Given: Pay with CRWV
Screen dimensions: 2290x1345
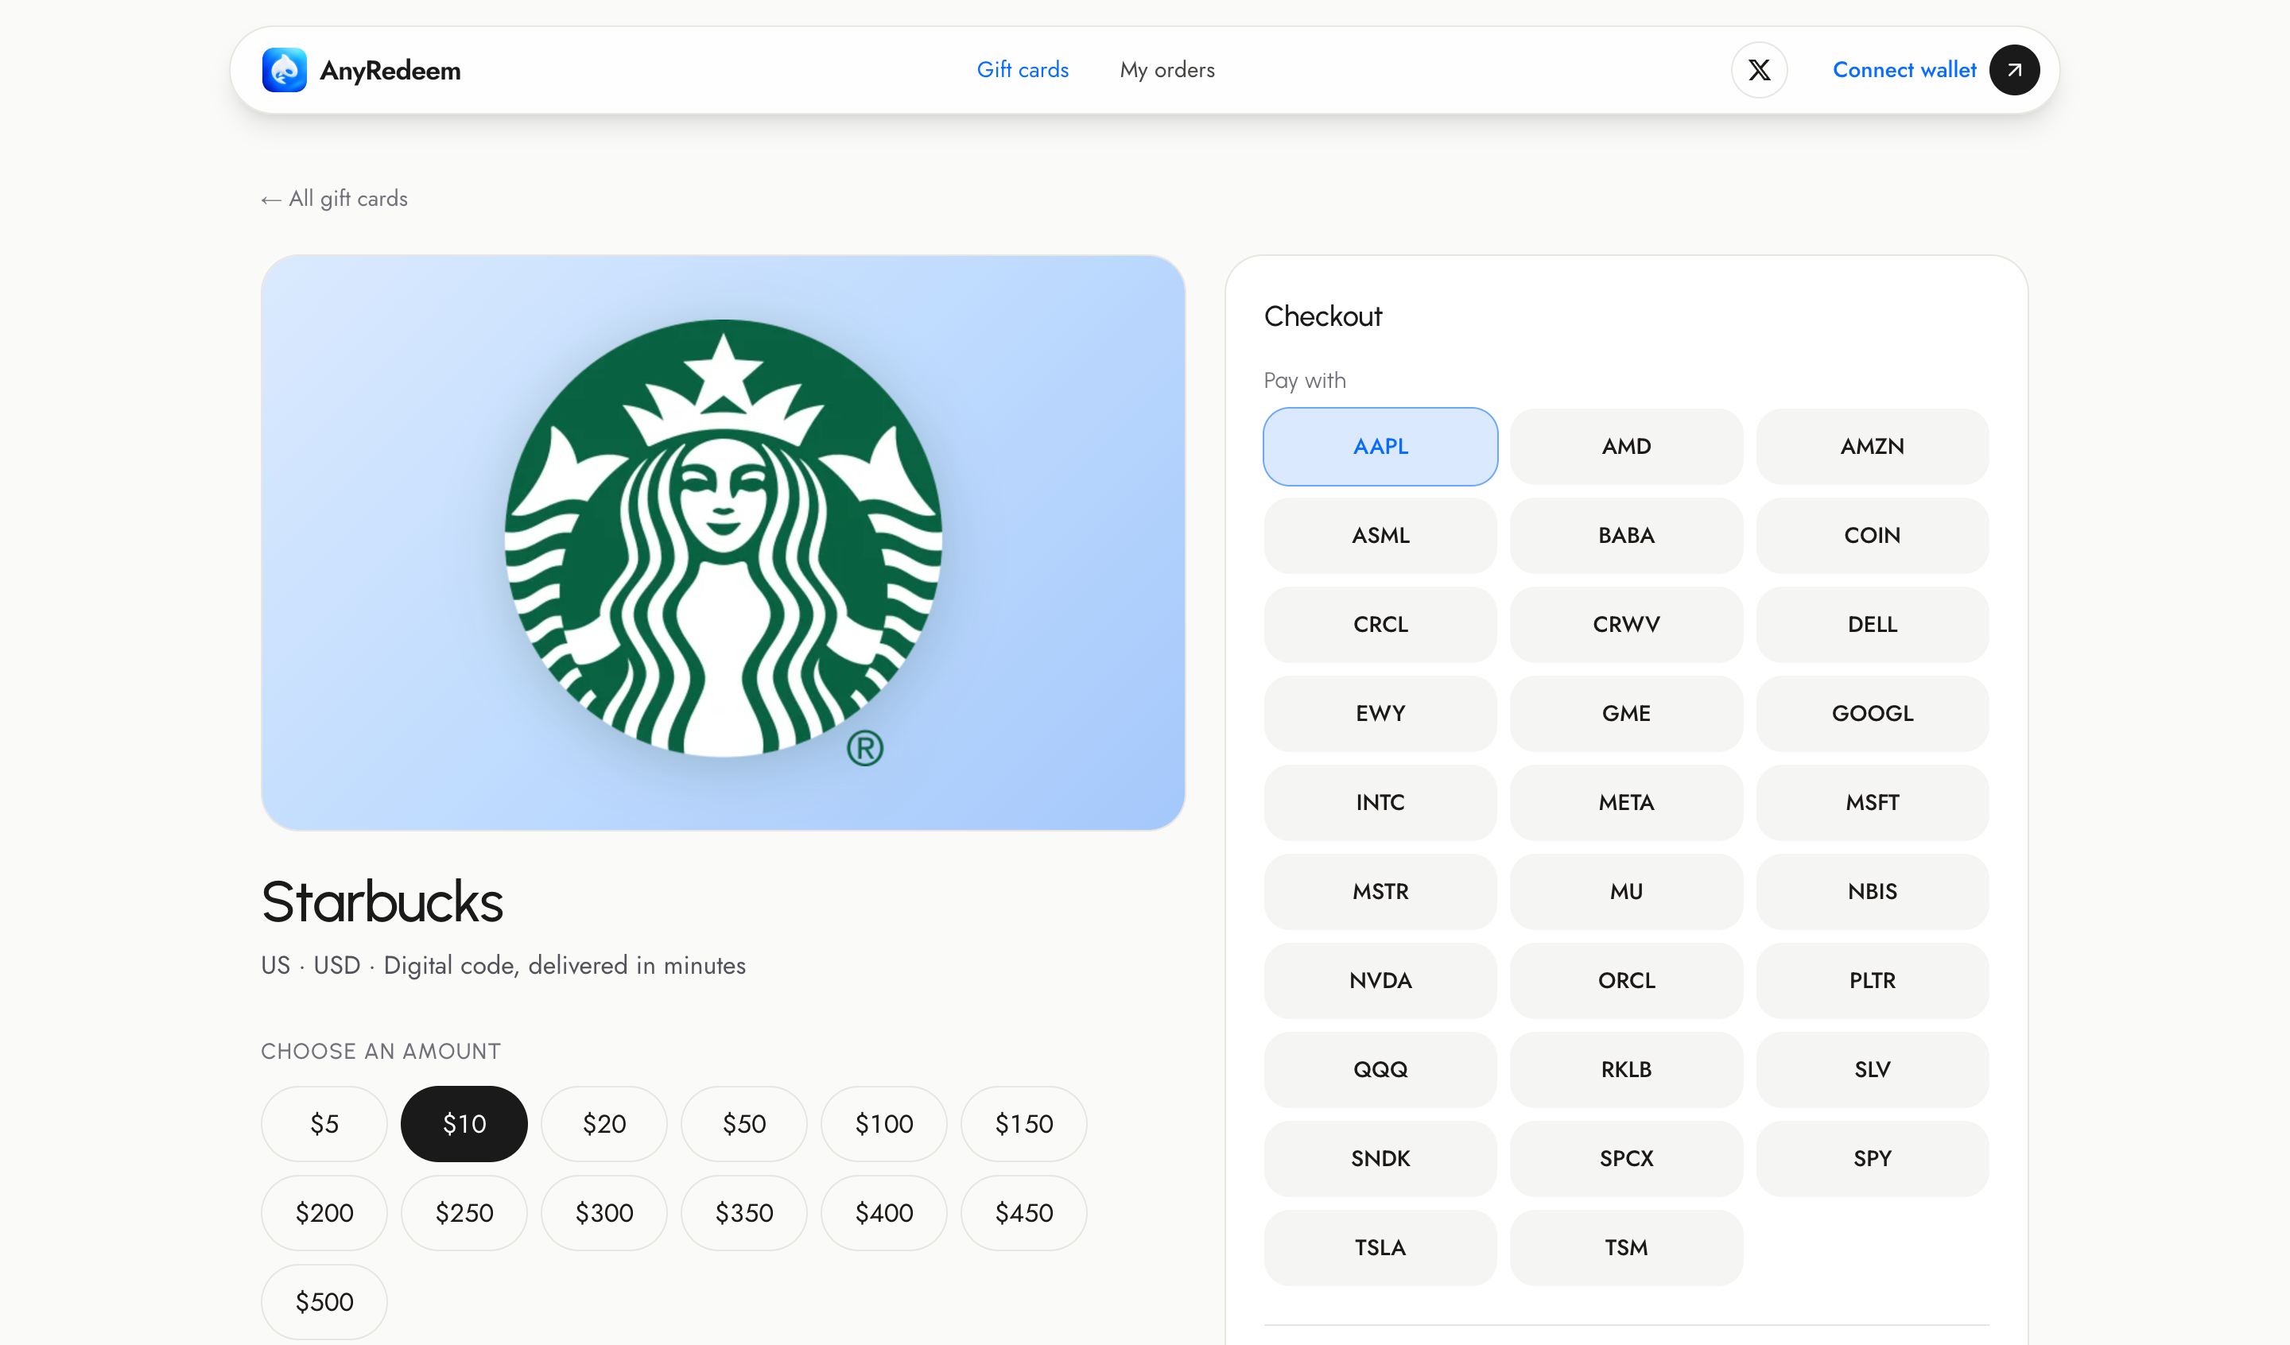Looking at the screenshot, I should click(1627, 624).
